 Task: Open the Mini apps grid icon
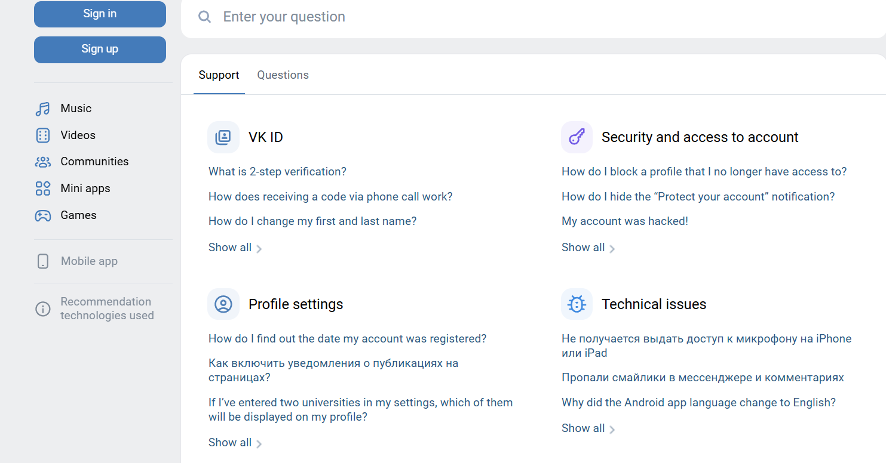[x=42, y=189]
